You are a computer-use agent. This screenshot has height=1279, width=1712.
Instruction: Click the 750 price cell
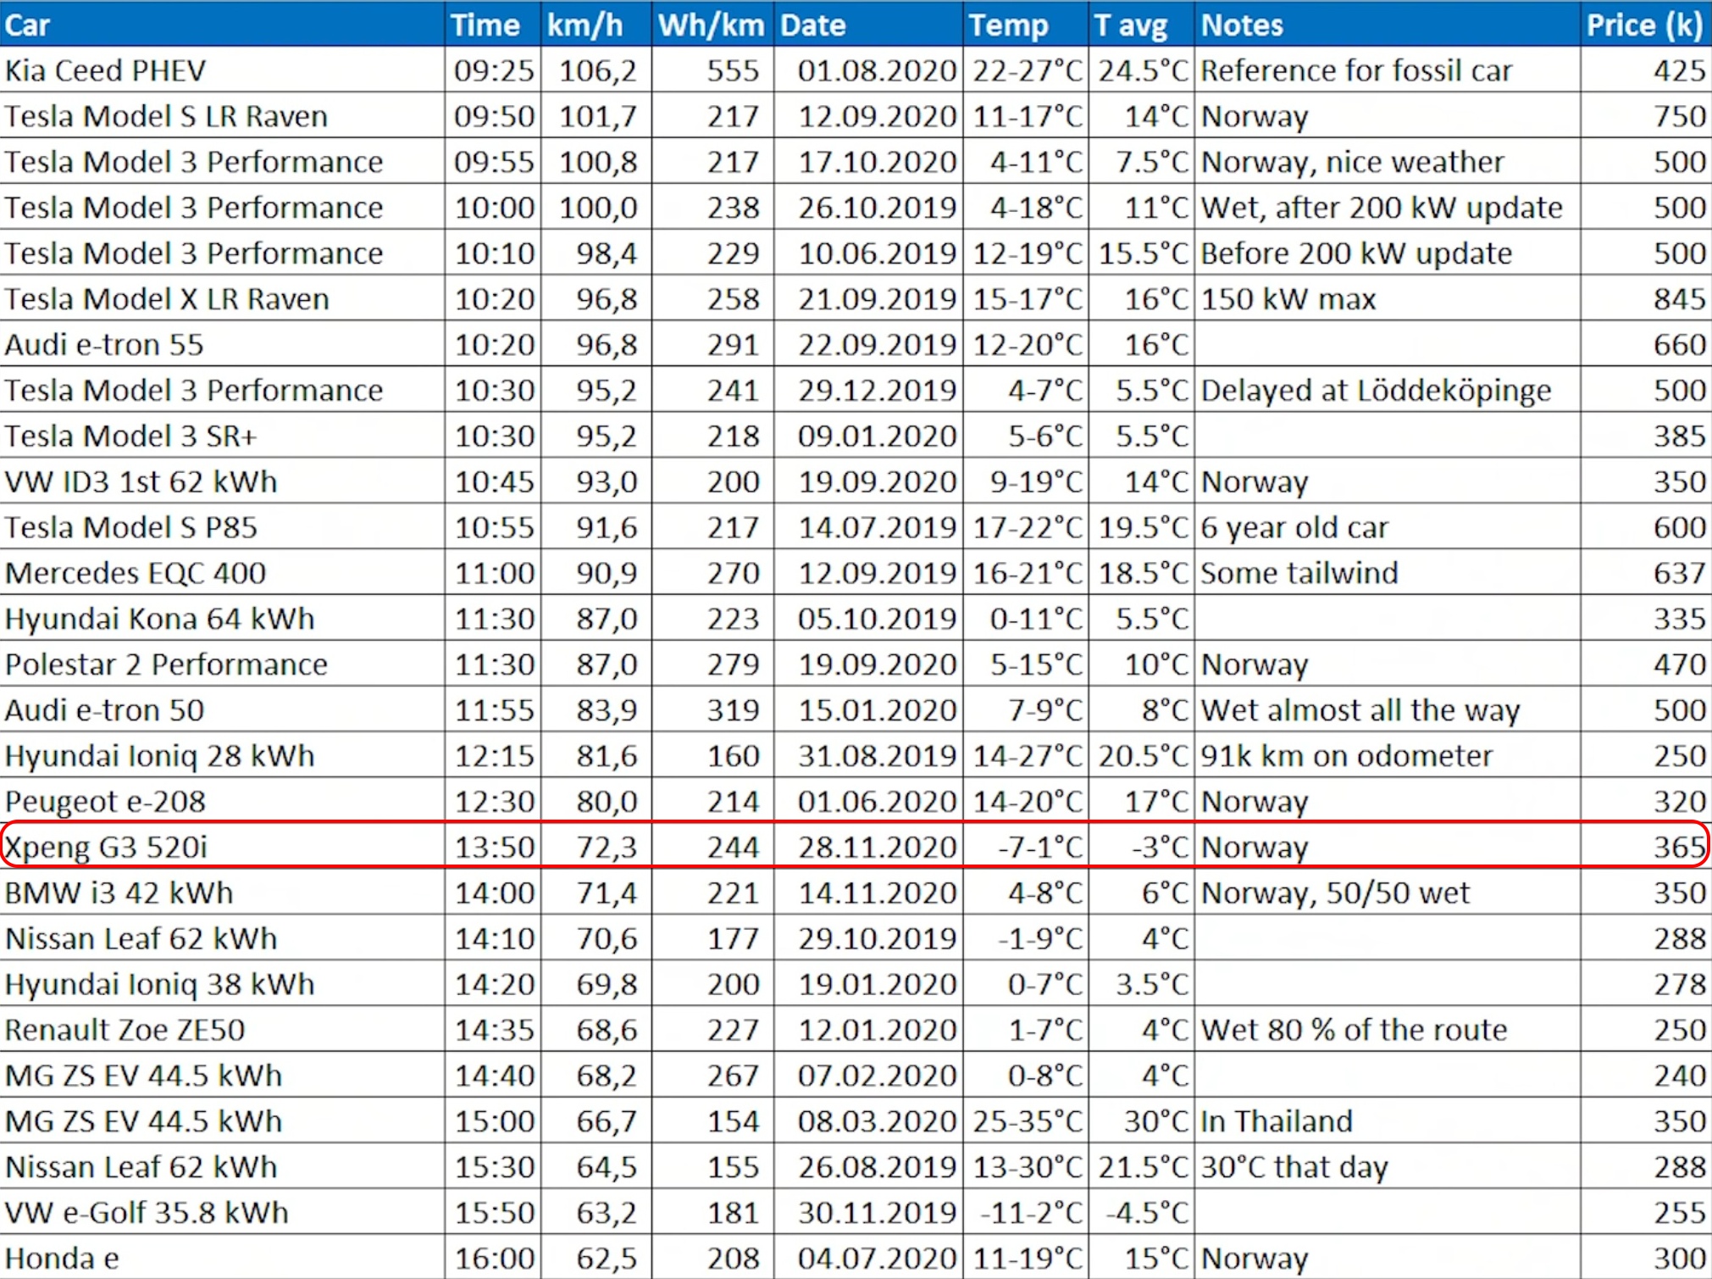pos(1646,115)
